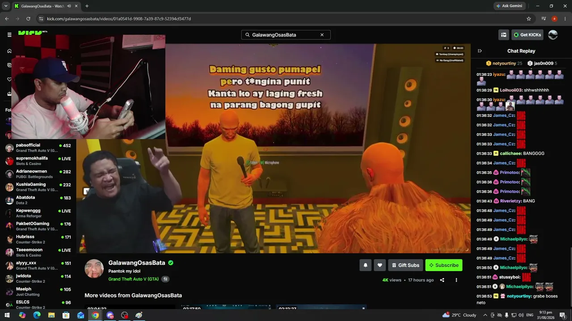Click chat user Riverietzy's name
This screenshot has width=572, height=321.
[510, 201]
